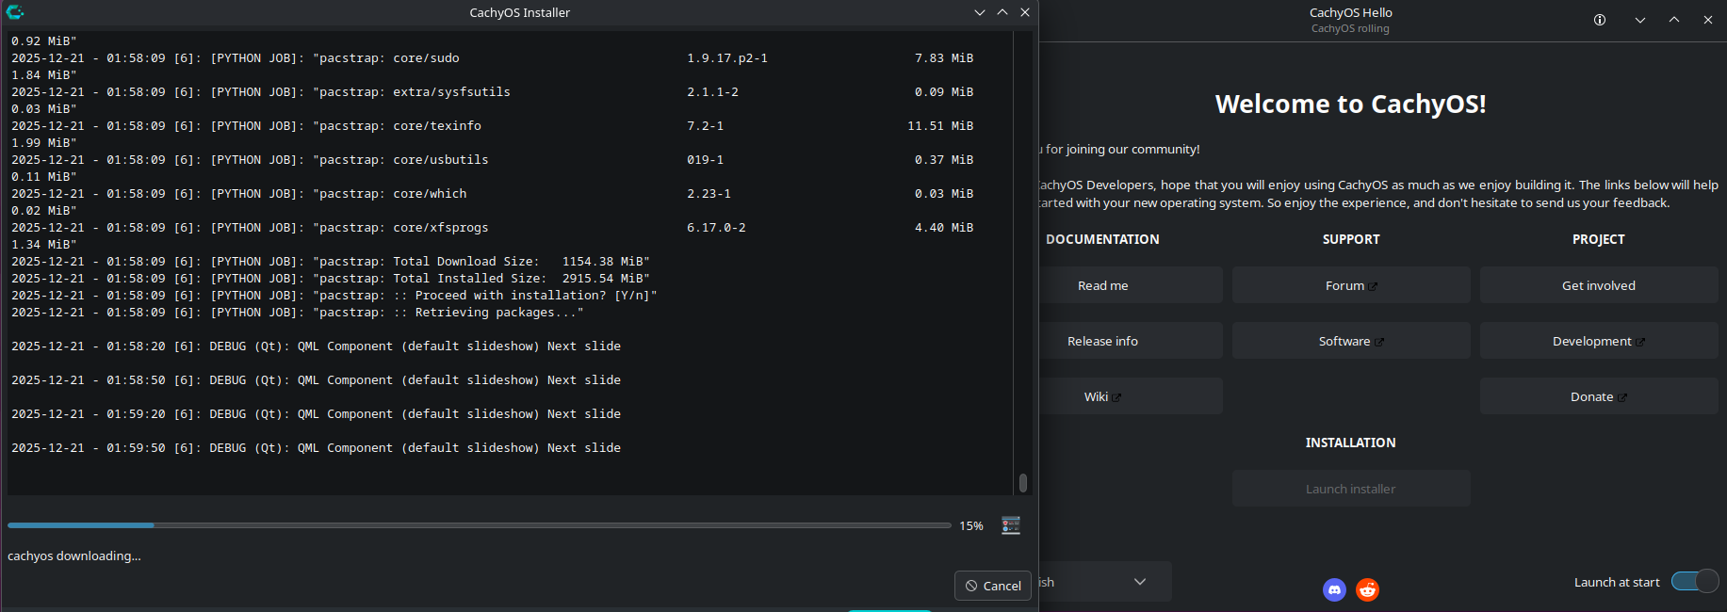The image size is (1727, 612).
Task: Click the 'Total Download Size: 1154.38 MiB' log line
Action: coord(331,262)
